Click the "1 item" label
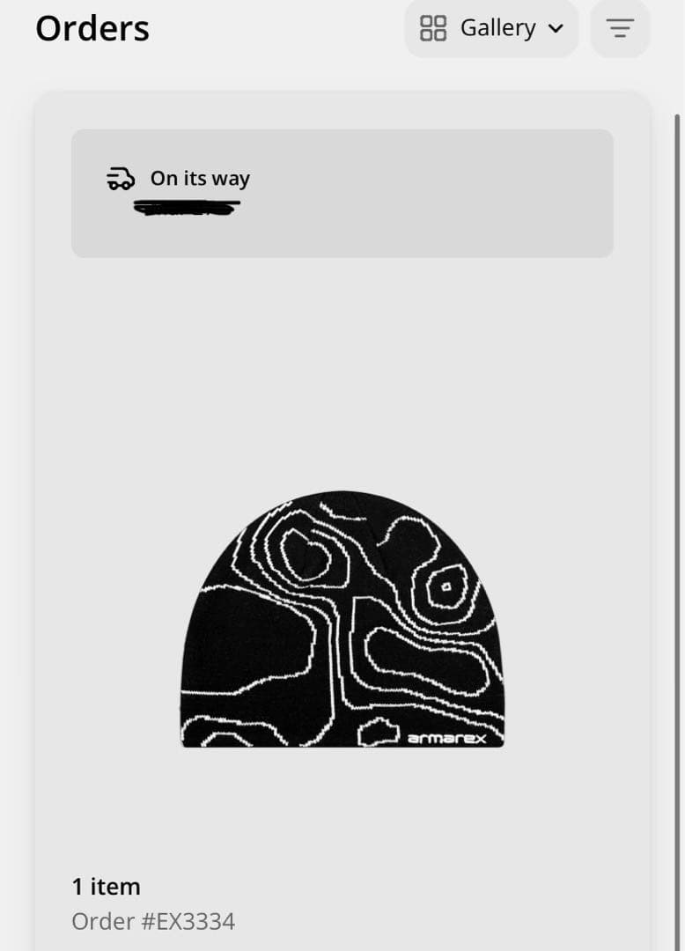The width and height of the screenshot is (685, 951). tap(106, 887)
